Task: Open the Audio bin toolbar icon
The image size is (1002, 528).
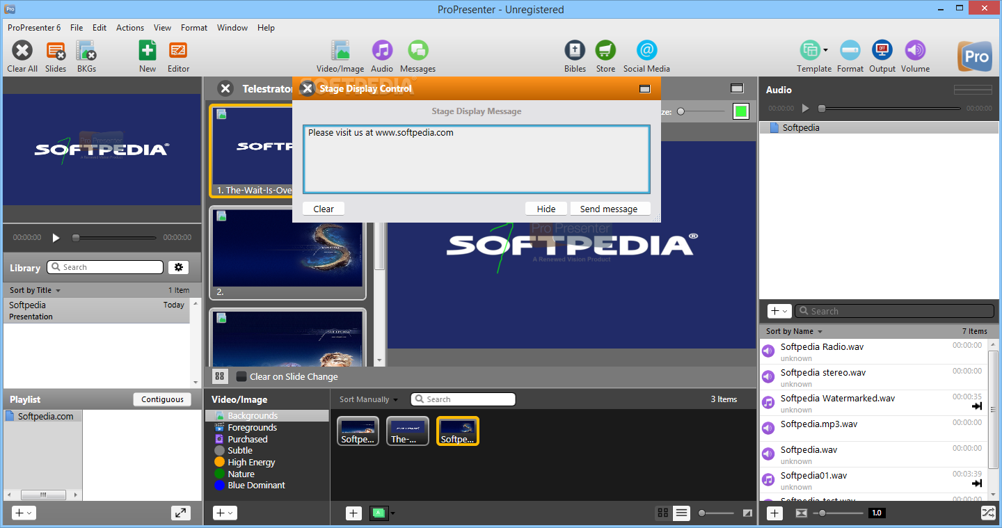Action: tap(382, 51)
